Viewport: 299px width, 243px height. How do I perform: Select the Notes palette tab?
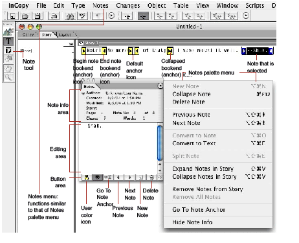pos(89,87)
